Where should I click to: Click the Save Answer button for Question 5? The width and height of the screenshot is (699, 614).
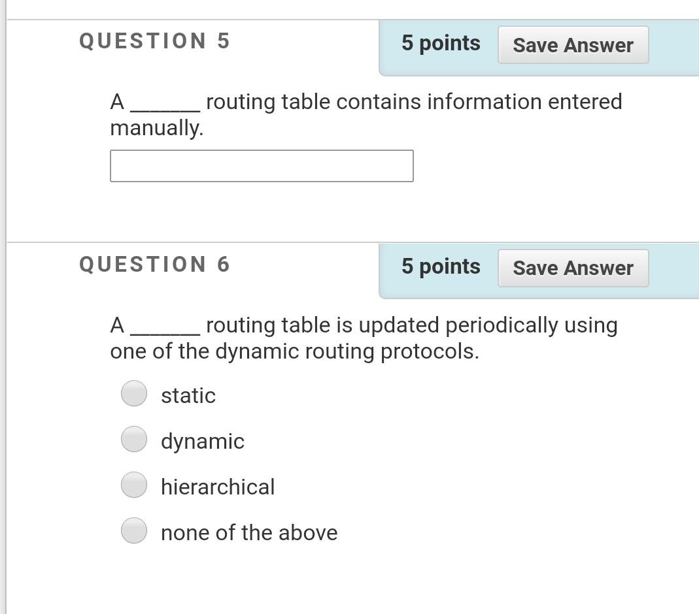tap(573, 45)
